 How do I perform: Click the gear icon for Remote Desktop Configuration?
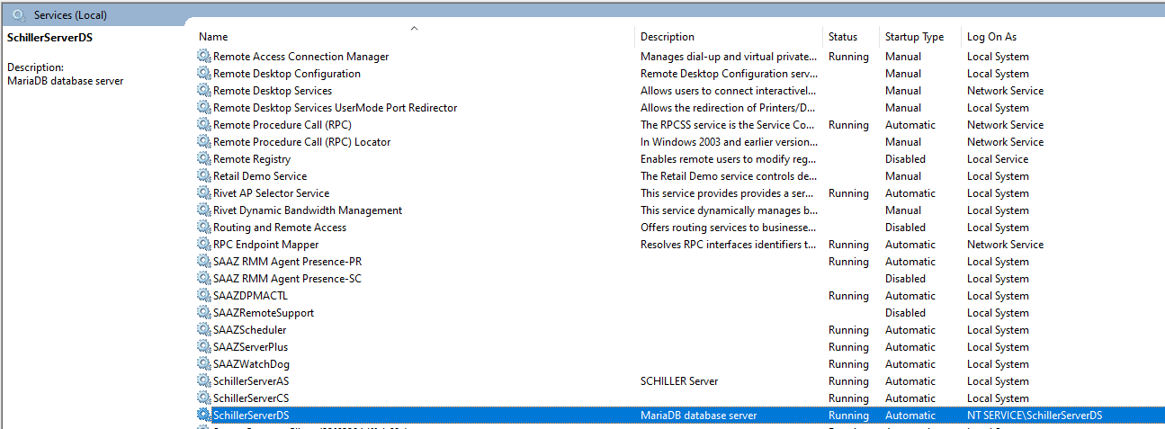tap(204, 74)
